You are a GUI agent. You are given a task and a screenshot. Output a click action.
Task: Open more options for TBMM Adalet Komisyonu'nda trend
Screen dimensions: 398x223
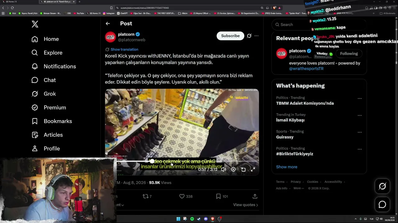[360, 98]
